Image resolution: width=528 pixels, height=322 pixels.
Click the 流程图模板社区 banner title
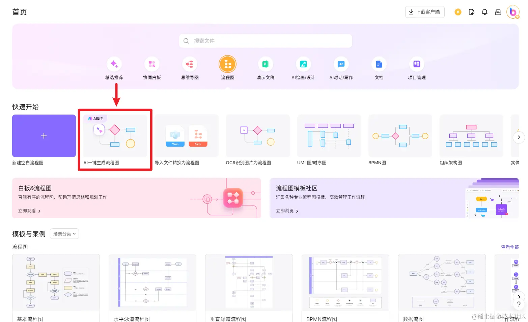[297, 188]
